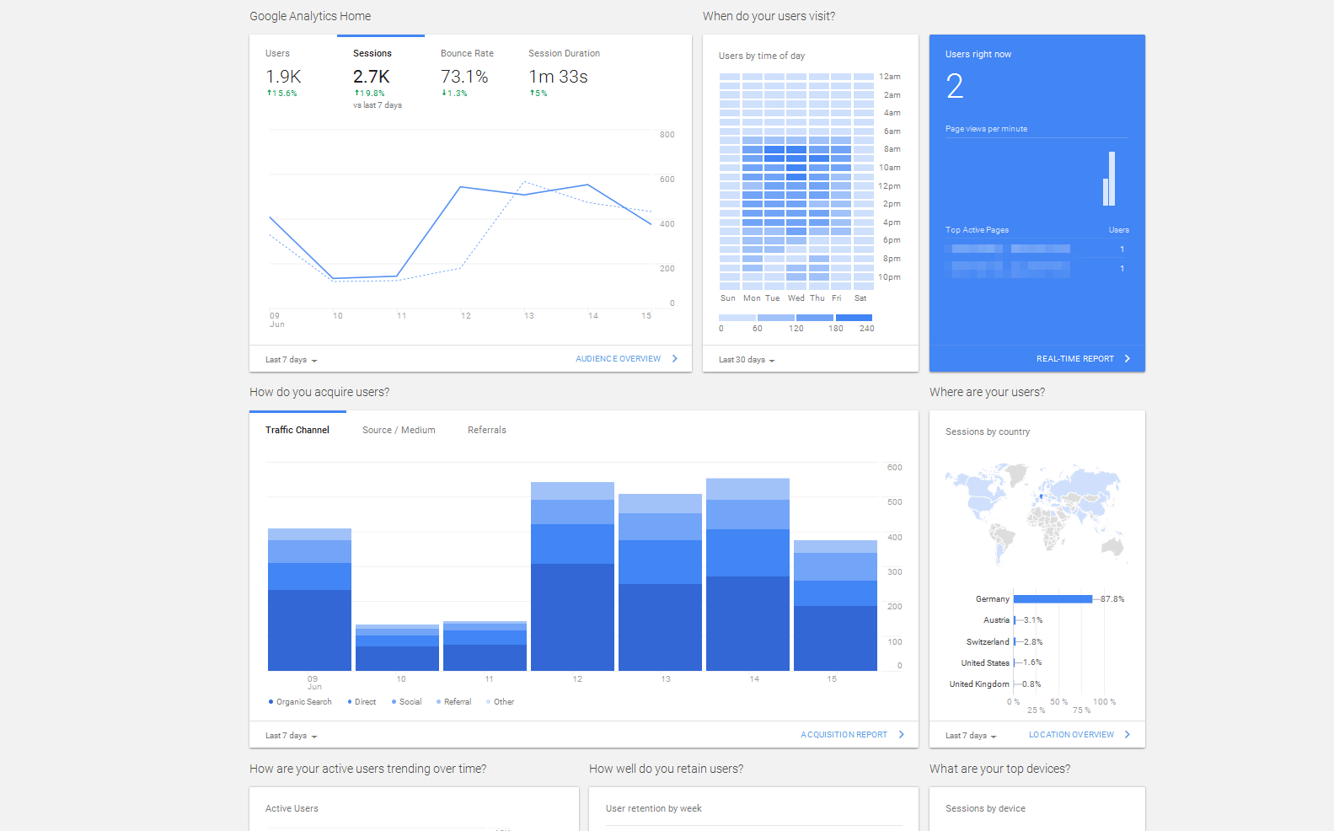Click the 73.1% bounce rate value
Screen dimensions: 1334x831
pyautogui.click(x=464, y=77)
